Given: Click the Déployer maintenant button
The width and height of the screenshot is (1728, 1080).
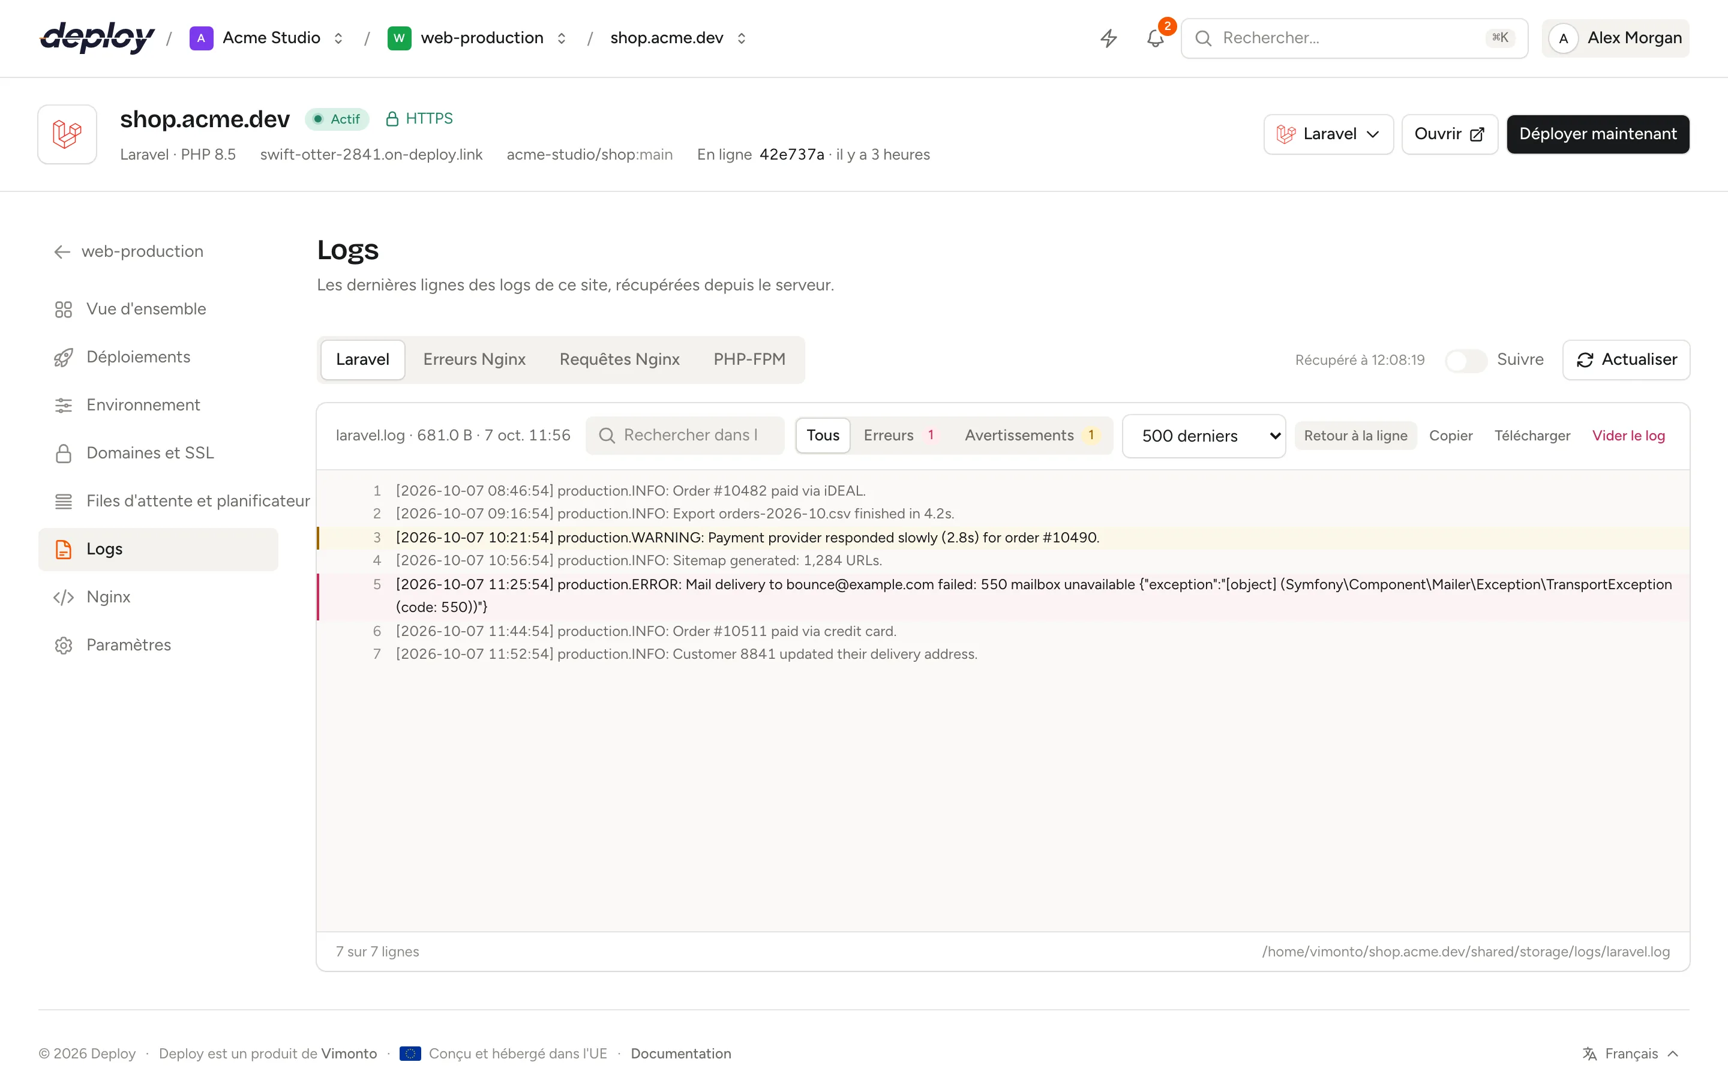Looking at the screenshot, I should pos(1597,134).
